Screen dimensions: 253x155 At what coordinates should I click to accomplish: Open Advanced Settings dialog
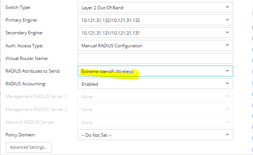[x=29, y=147]
